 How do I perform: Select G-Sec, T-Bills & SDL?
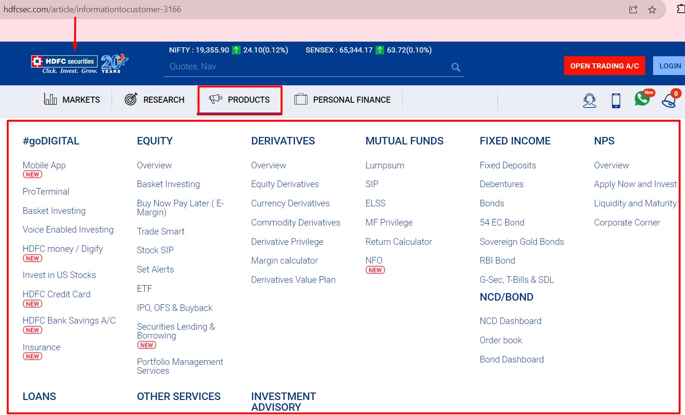517,280
